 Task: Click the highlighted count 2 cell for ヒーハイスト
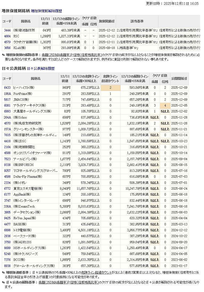(110, 88)
